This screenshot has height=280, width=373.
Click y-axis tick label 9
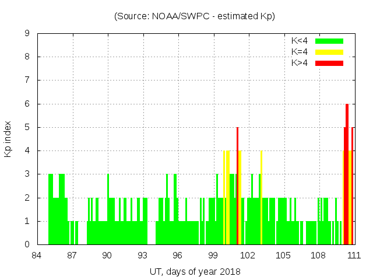click(x=27, y=33)
